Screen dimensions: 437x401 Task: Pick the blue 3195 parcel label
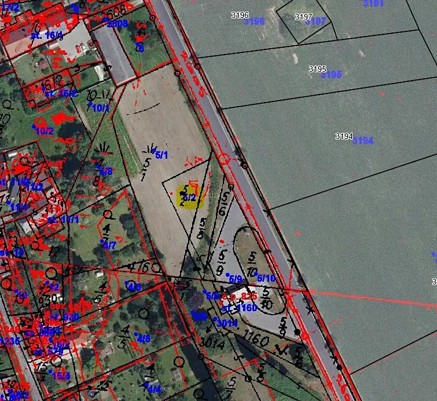[331, 75]
